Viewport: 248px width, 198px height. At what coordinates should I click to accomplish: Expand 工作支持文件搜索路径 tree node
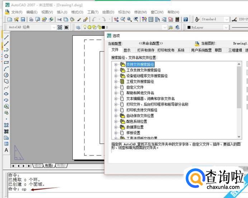point(116,70)
